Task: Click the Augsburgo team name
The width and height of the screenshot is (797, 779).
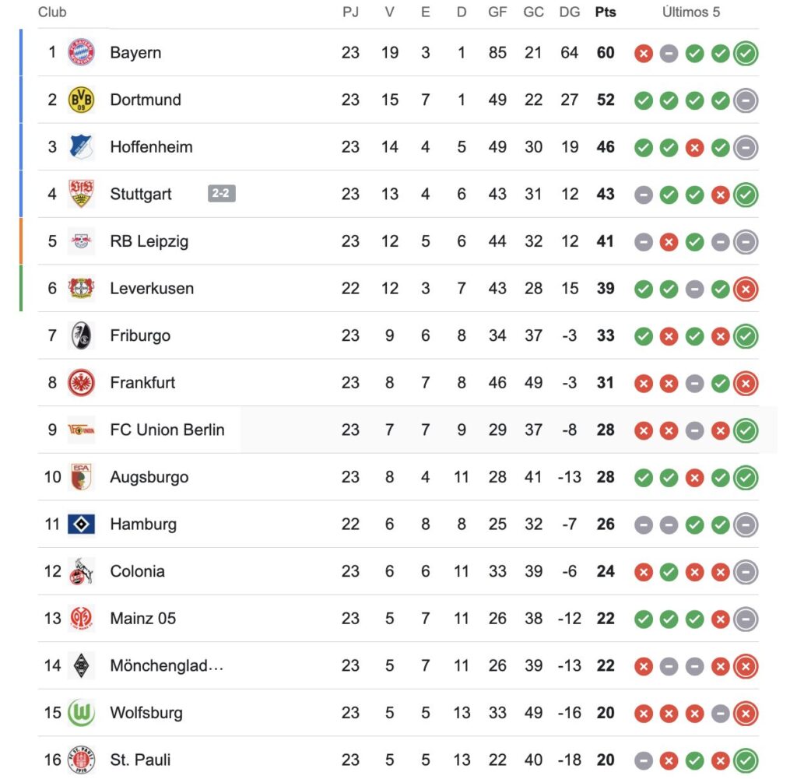Action: click(x=149, y=477)
